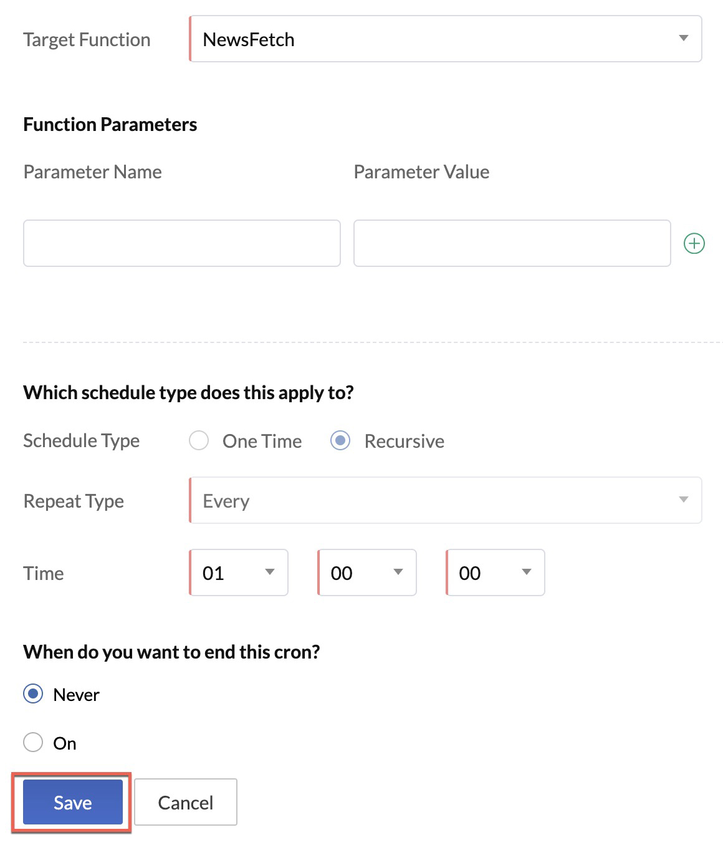
Task: Click the Target Function dropdown arrow
Action: click(683, 39)
